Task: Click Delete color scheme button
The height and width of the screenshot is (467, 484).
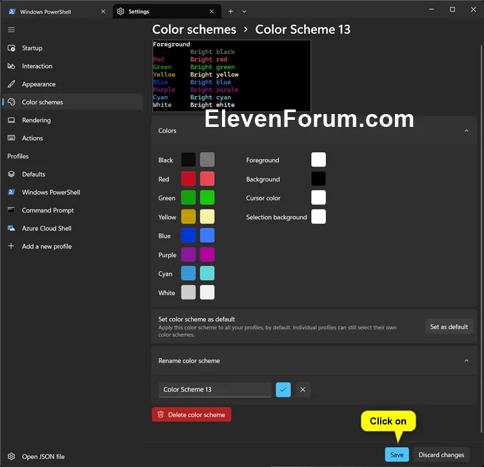Action: [192, 415]
